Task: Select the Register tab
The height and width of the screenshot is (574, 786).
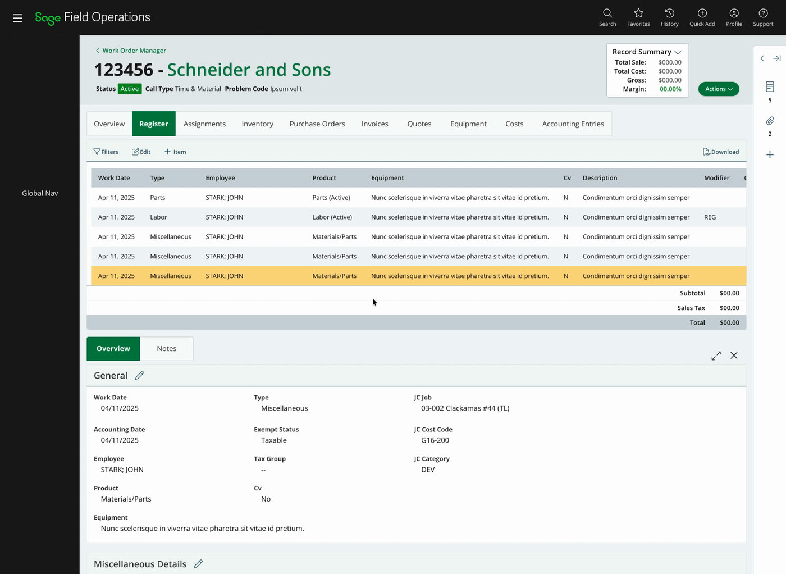Action: click(x=154, y=124)
